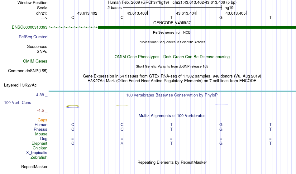Click the scale bar line
The image size is (296, 174).
[172, 8]
